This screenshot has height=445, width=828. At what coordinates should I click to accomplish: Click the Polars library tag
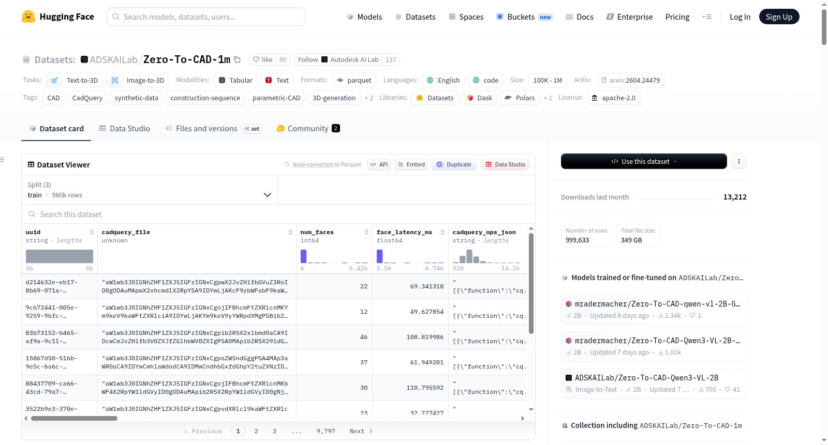click(520, 98)
